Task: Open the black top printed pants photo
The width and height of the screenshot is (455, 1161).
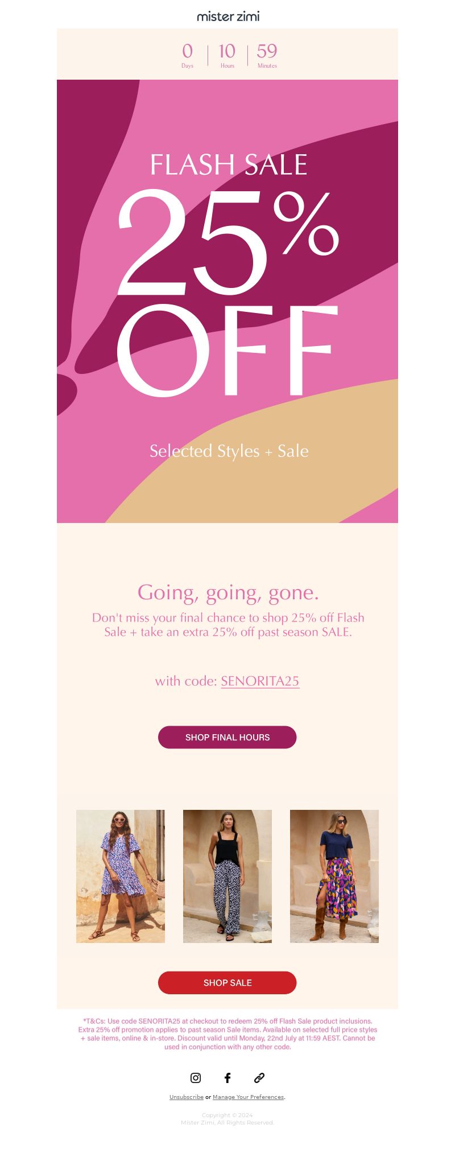Action: click(x=227, y=876)
